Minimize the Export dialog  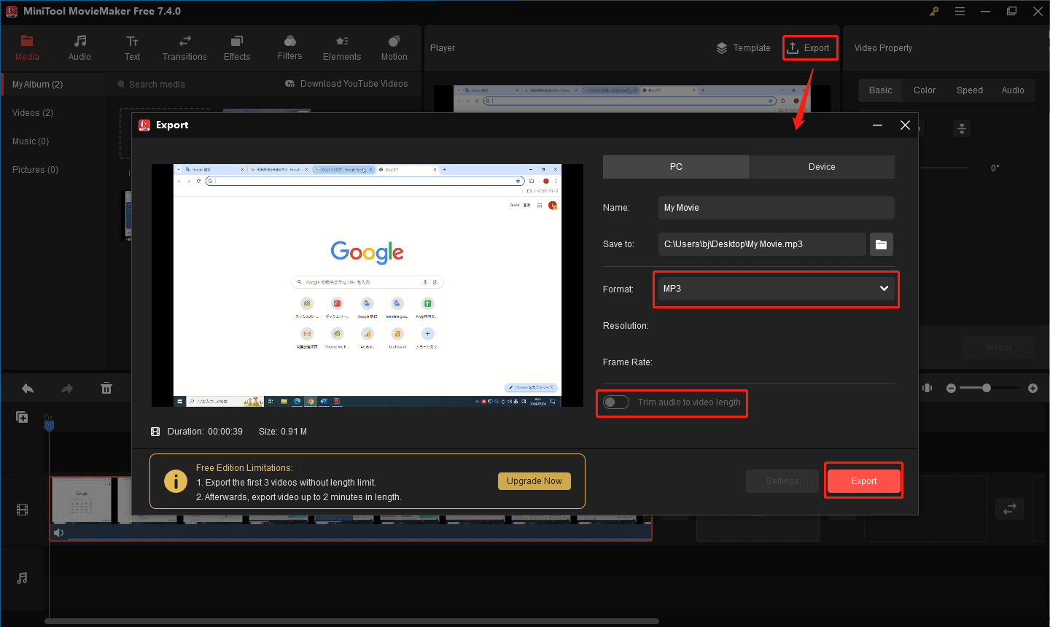pos(878,125)
